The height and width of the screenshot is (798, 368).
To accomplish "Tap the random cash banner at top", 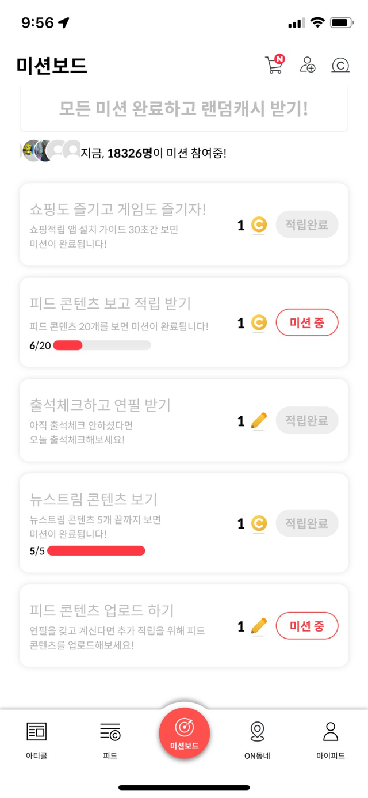I will point(184,109).
